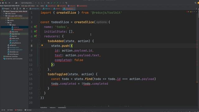199x112 pixels.
Task: Click 'reducers' in the bottom structure breadcrumb
Action: click(x=53, y=108)
